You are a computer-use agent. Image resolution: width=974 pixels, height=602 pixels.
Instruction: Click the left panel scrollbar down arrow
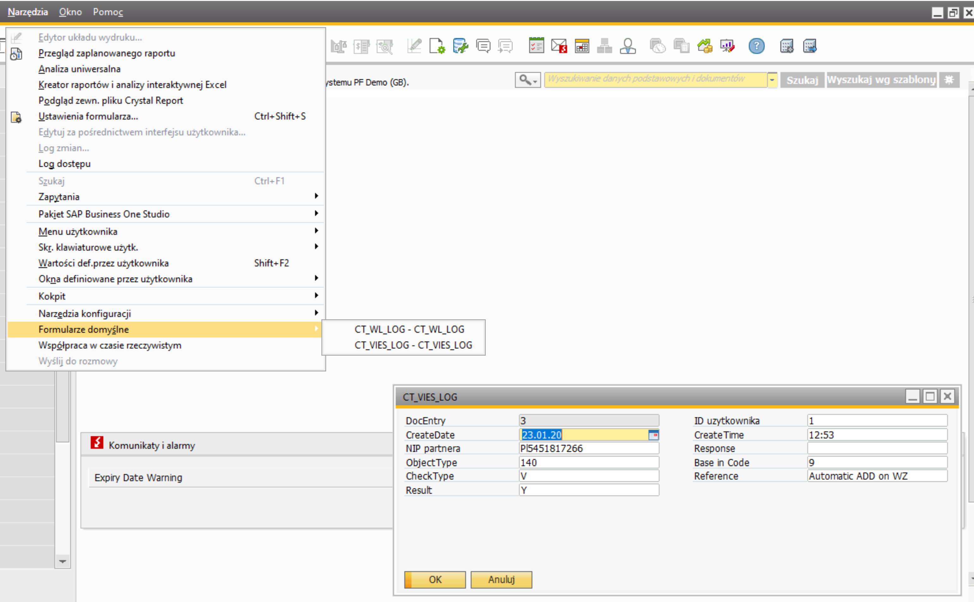coord(63,561)
